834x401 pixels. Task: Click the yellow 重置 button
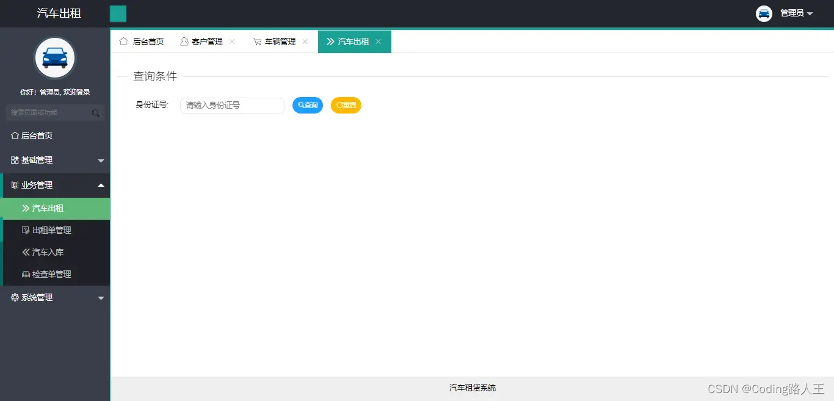(346, 105)
